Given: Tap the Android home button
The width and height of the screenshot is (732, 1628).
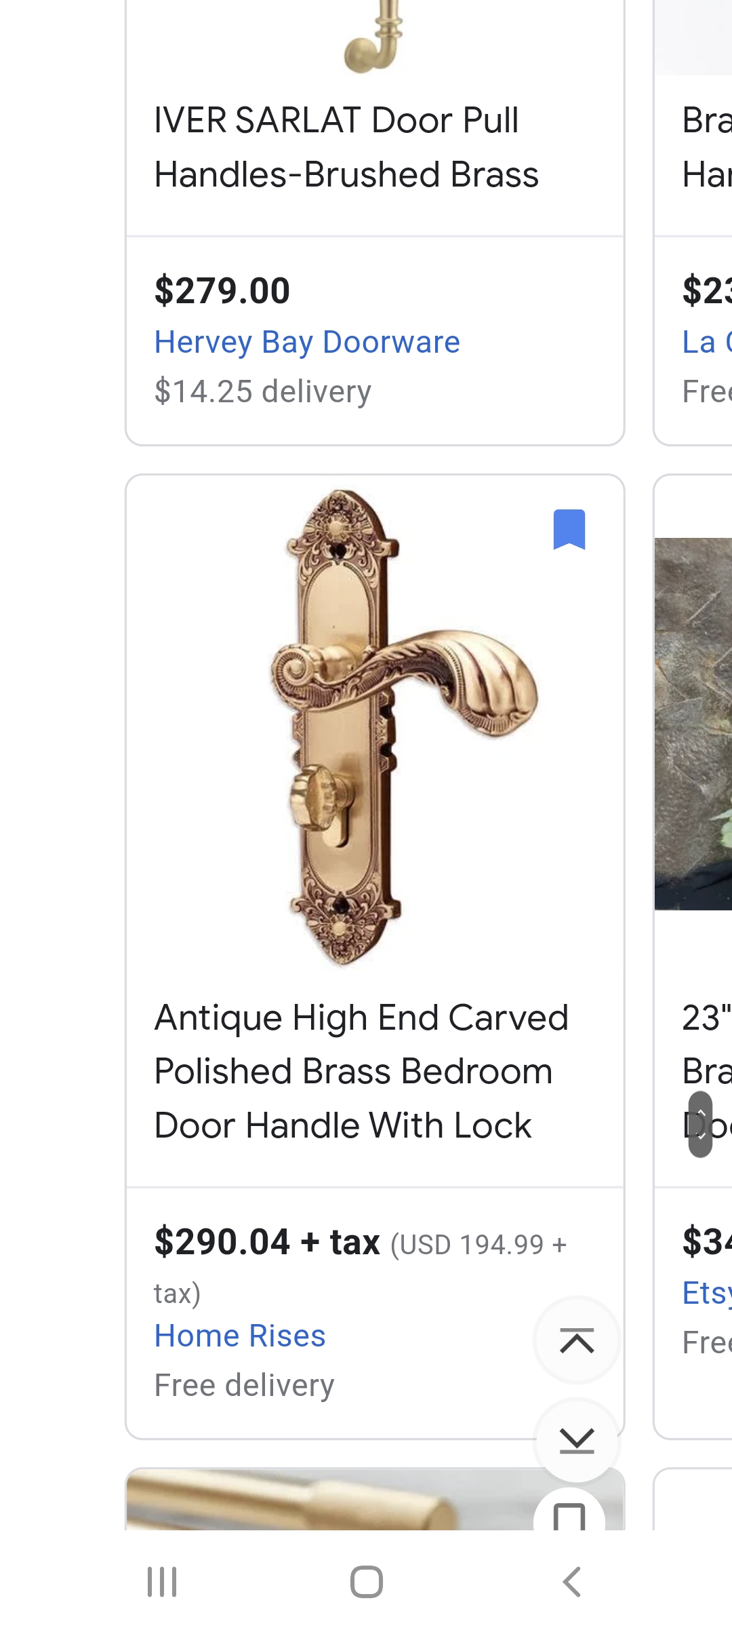Looking at the screenshot, I should (366, 1582).
